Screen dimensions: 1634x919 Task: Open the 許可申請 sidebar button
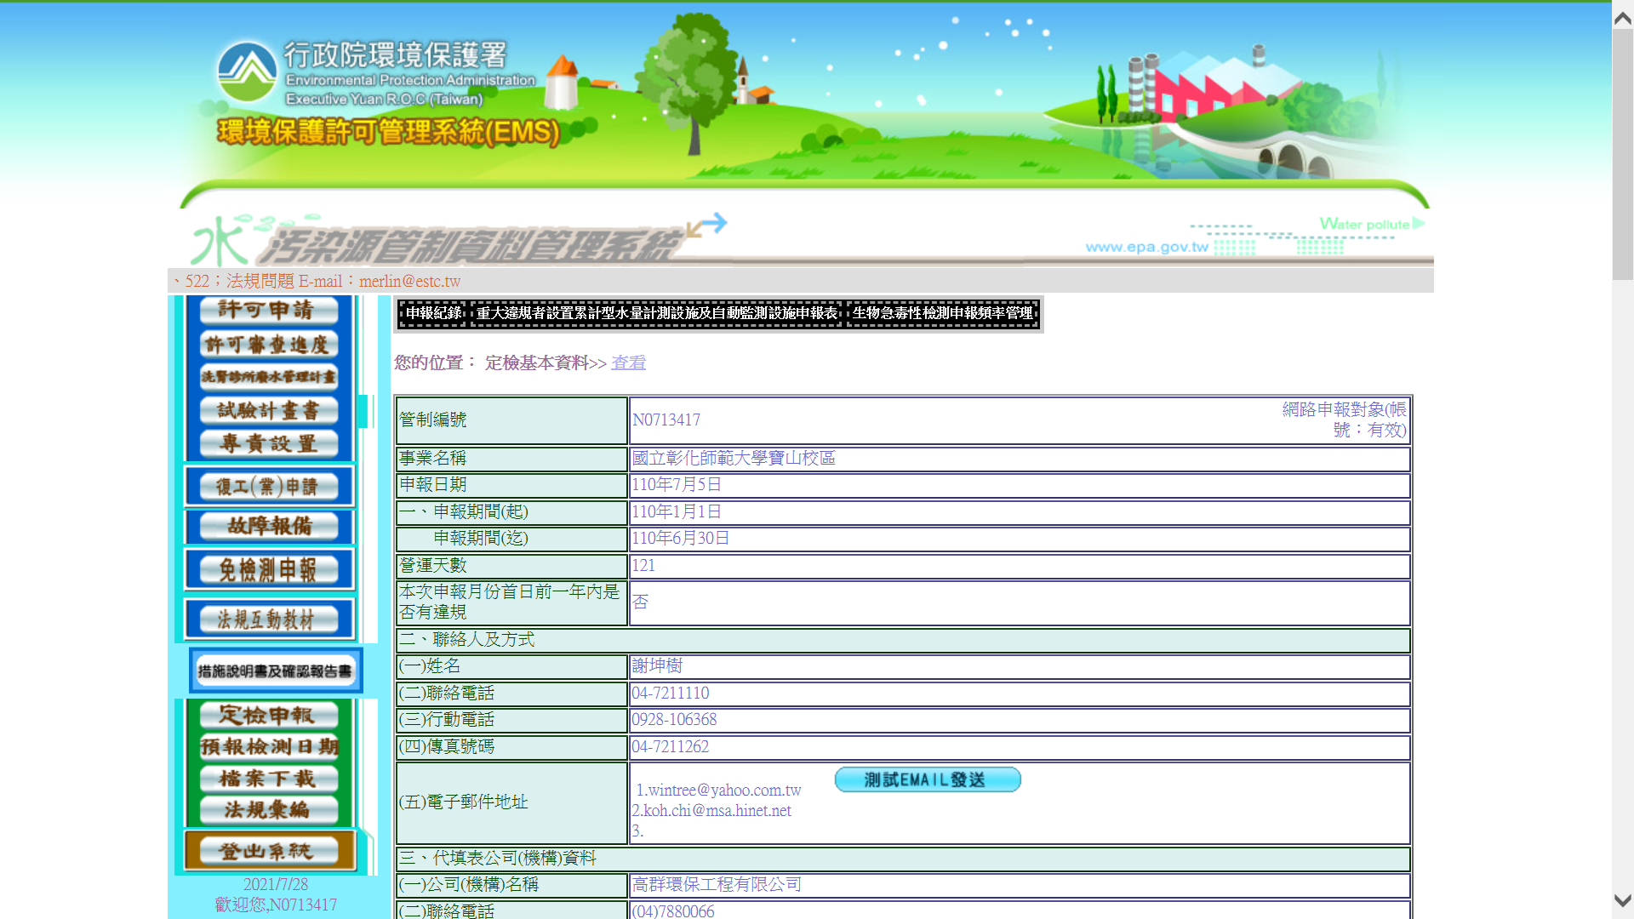269,311
